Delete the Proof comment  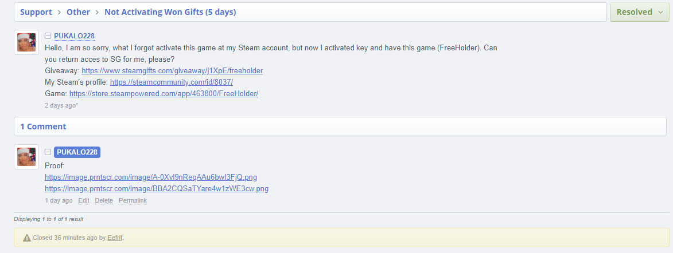pyautogui.click(x=104, y=200)
